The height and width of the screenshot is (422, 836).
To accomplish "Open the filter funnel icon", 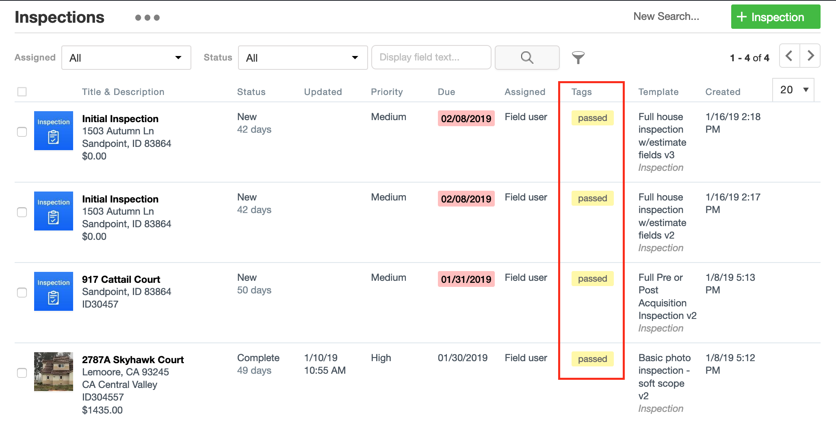I will click(x=579, y=57).
